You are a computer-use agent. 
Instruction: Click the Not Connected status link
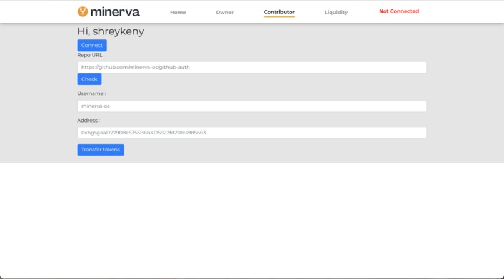(399, 11)
